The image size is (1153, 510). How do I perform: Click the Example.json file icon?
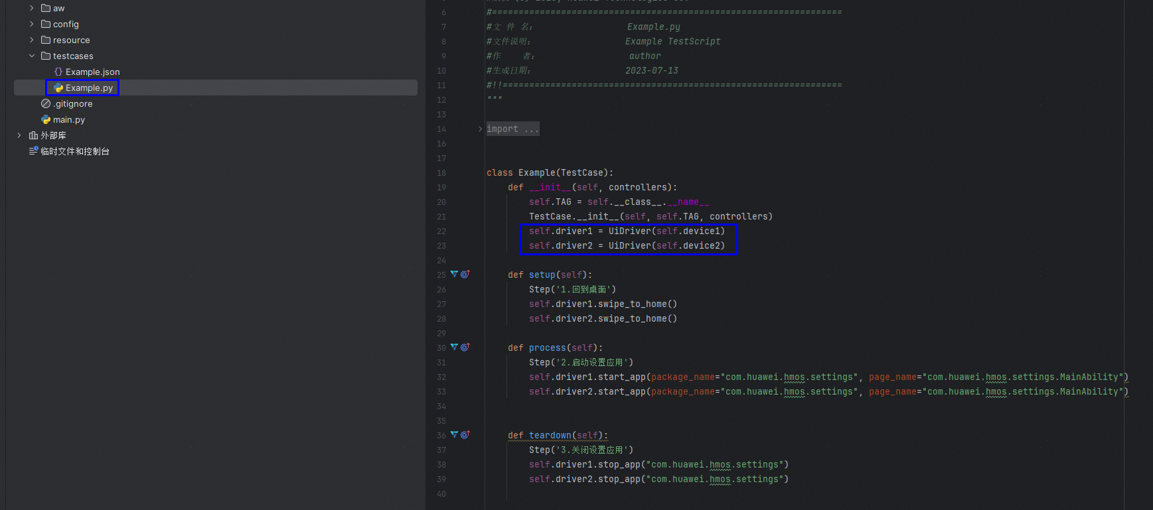58,72
